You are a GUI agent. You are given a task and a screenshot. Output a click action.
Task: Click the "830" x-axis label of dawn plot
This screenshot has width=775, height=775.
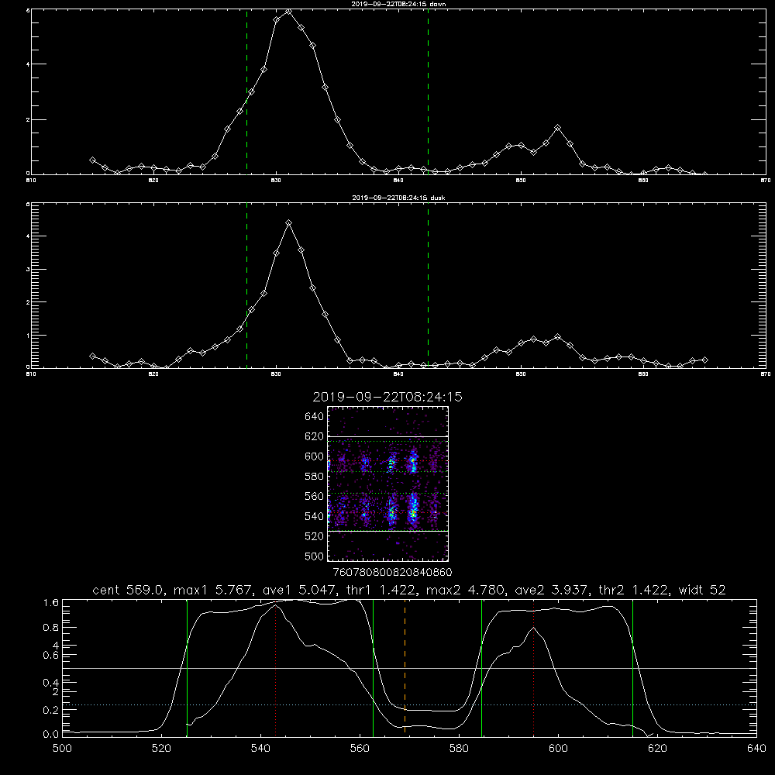(x=276, y=181)
